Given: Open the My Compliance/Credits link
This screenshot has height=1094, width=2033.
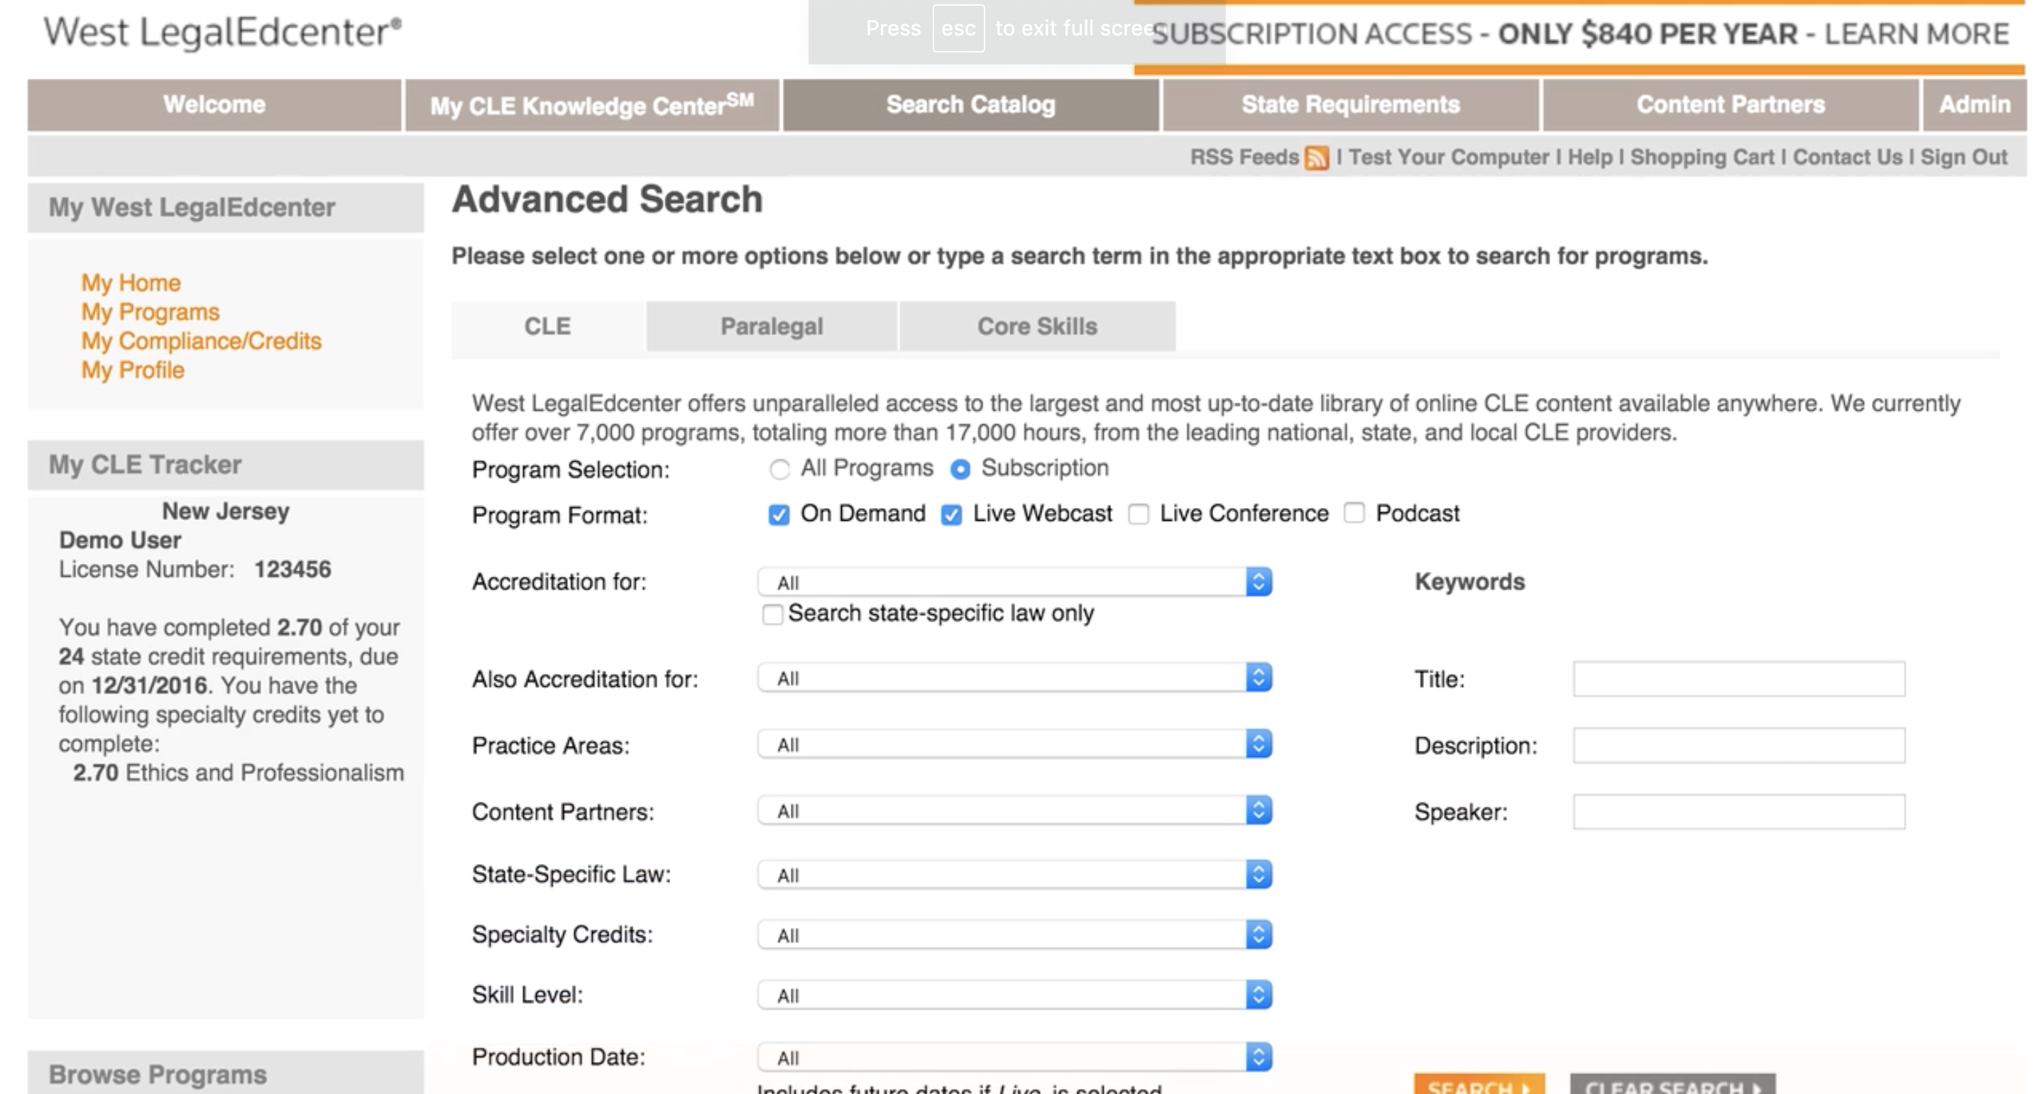Looking at the screenshot, I should 202,341.
